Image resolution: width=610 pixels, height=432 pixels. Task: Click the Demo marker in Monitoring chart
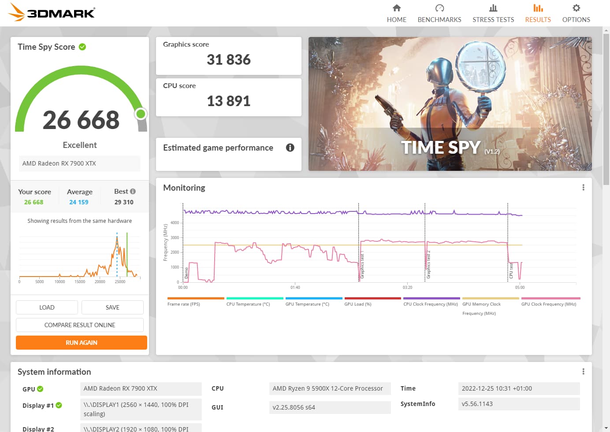click(186, 273)
